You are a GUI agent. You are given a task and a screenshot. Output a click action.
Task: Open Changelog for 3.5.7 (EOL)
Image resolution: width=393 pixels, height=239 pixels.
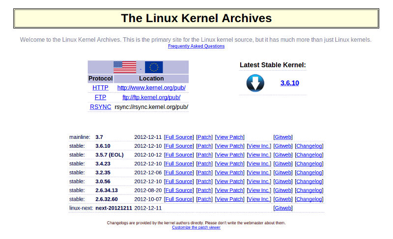point(309,155)
